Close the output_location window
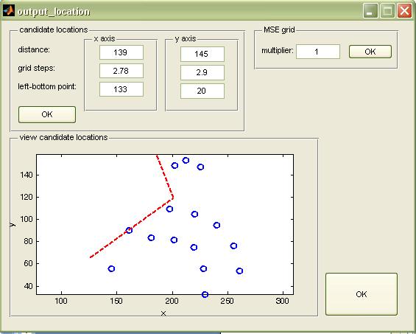 pos(404,11)
